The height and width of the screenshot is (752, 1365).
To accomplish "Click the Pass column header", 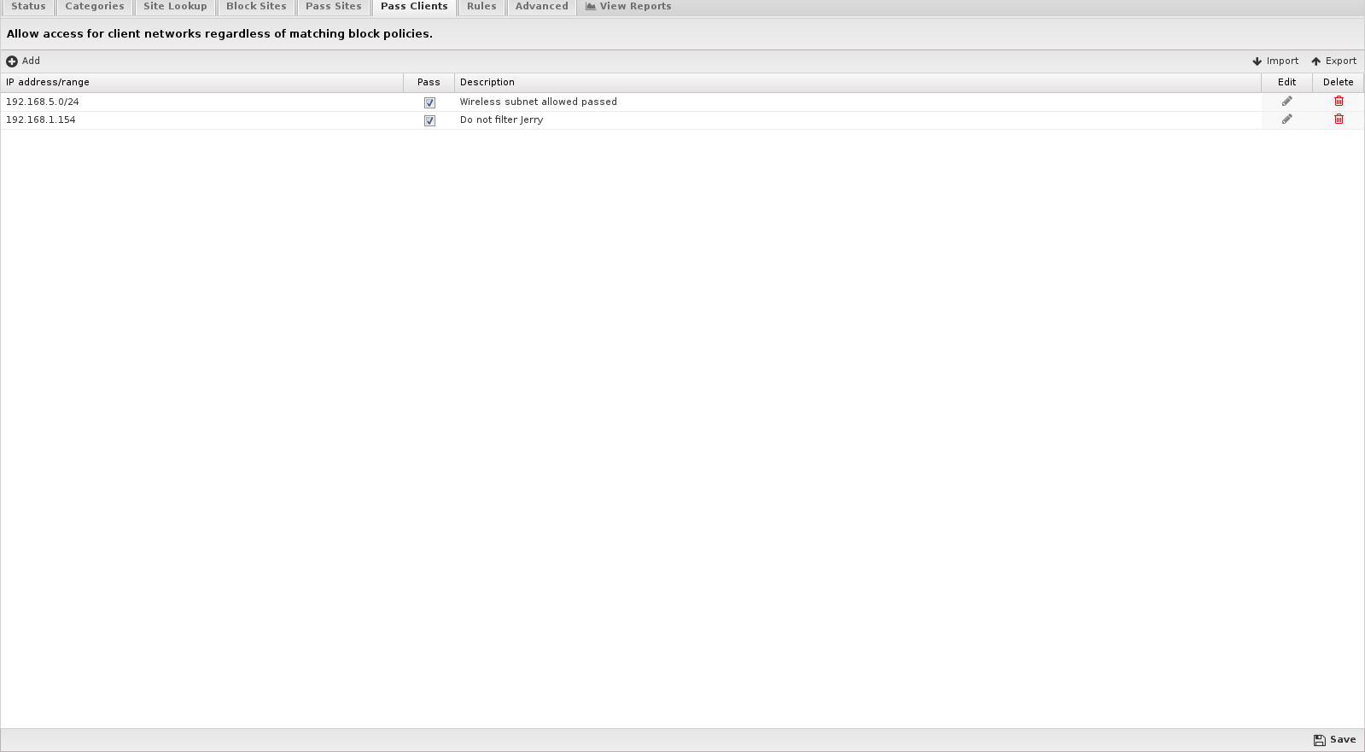I will pos(429,83).
